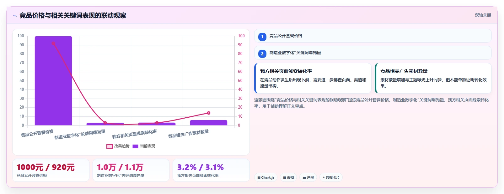Click the 进度 tag text
Viewport: 504px width, 194px height.
point(310,177)
